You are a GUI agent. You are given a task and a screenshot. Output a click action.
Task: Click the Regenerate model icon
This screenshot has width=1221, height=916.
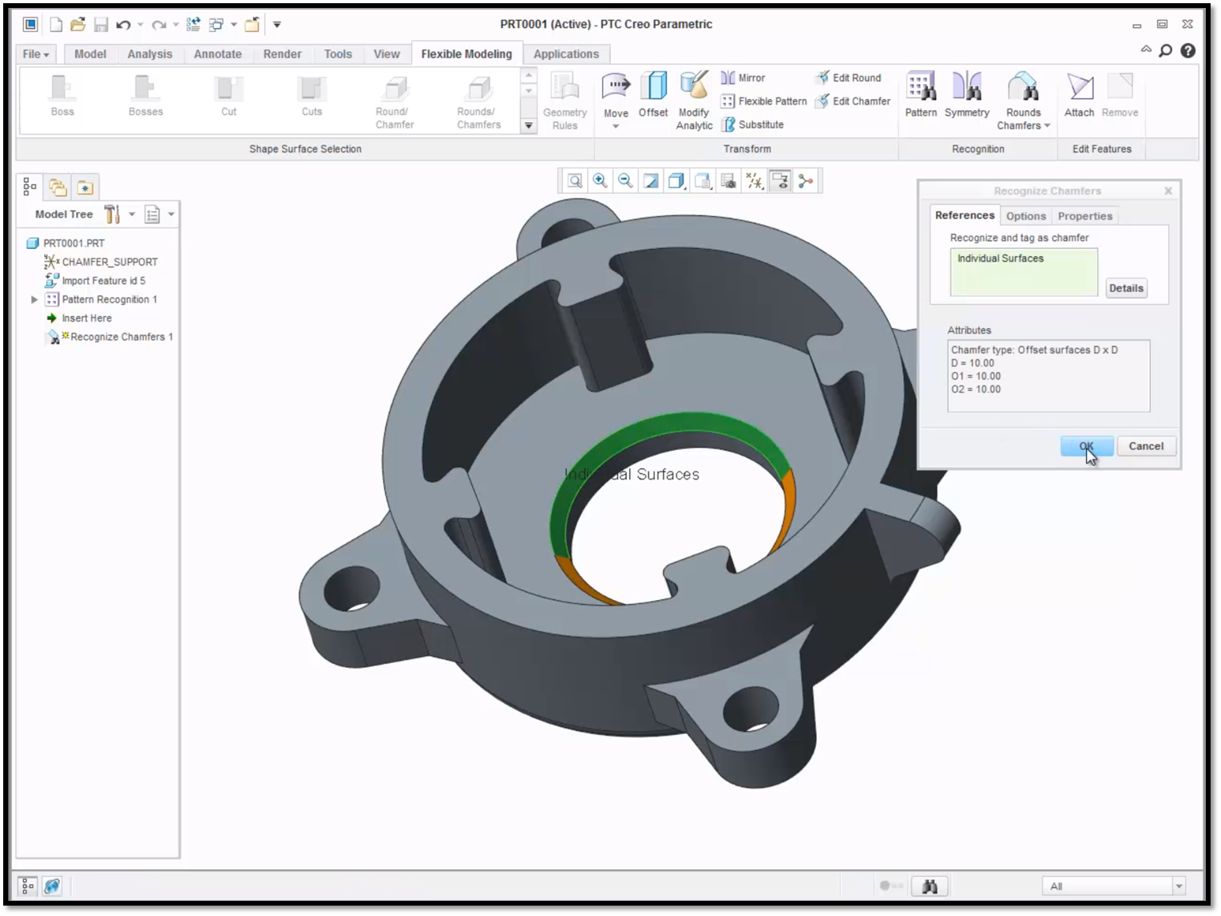(193, 25)
